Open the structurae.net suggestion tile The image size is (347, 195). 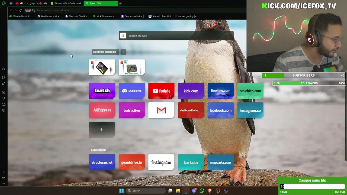point(102,162)
